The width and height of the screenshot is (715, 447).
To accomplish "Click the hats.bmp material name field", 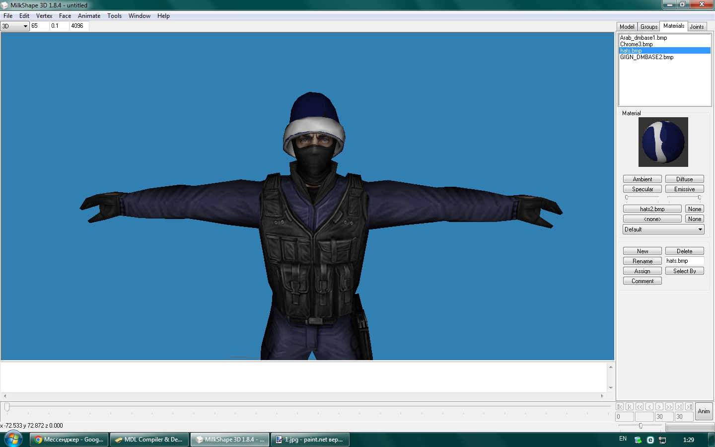I will point(685,261).
